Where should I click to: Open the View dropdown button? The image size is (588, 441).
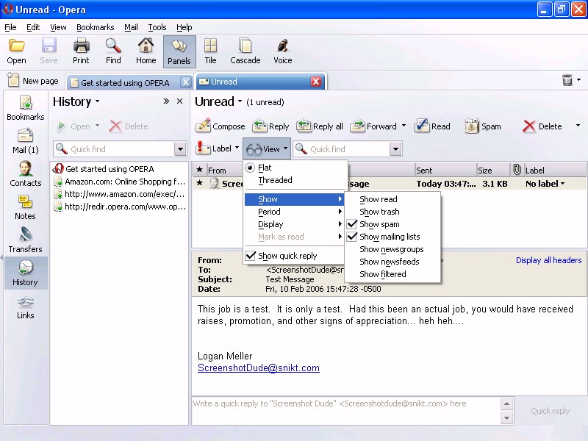(267, 149)
